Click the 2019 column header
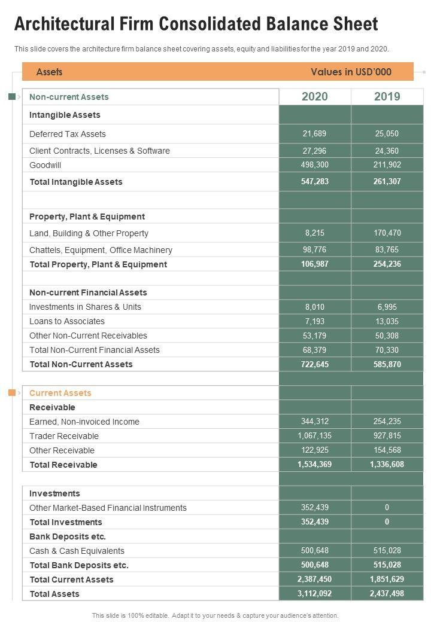The width and height of the screenshot is (431, 622). tap(387, 97)
